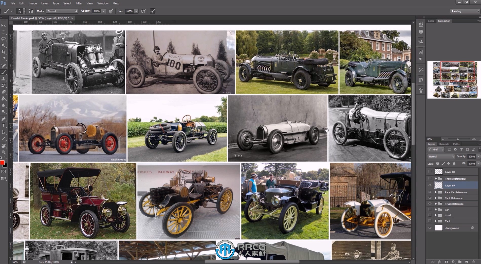The height and width of the screenshot is (264, 481).
Task: Hide the Race Car Reference group
Action: [x=430, y=192]
